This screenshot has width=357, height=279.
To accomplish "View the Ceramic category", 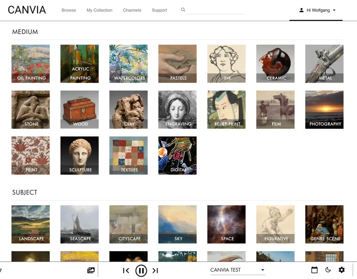I will [x=275, y=64].
